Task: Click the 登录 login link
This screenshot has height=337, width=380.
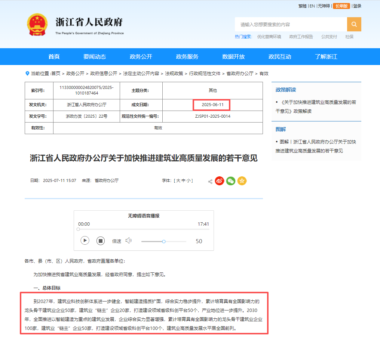Action: (357, 6)
